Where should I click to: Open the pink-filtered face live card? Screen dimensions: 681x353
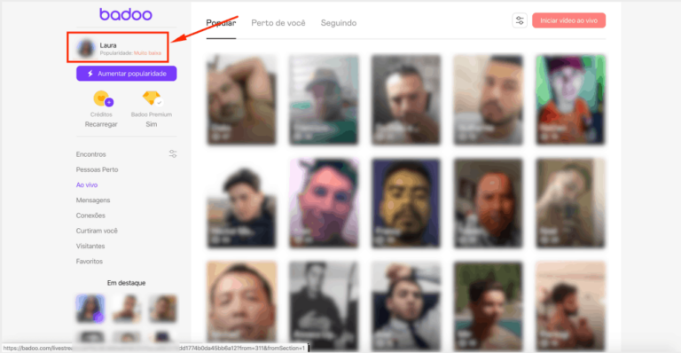pos(324,203)
